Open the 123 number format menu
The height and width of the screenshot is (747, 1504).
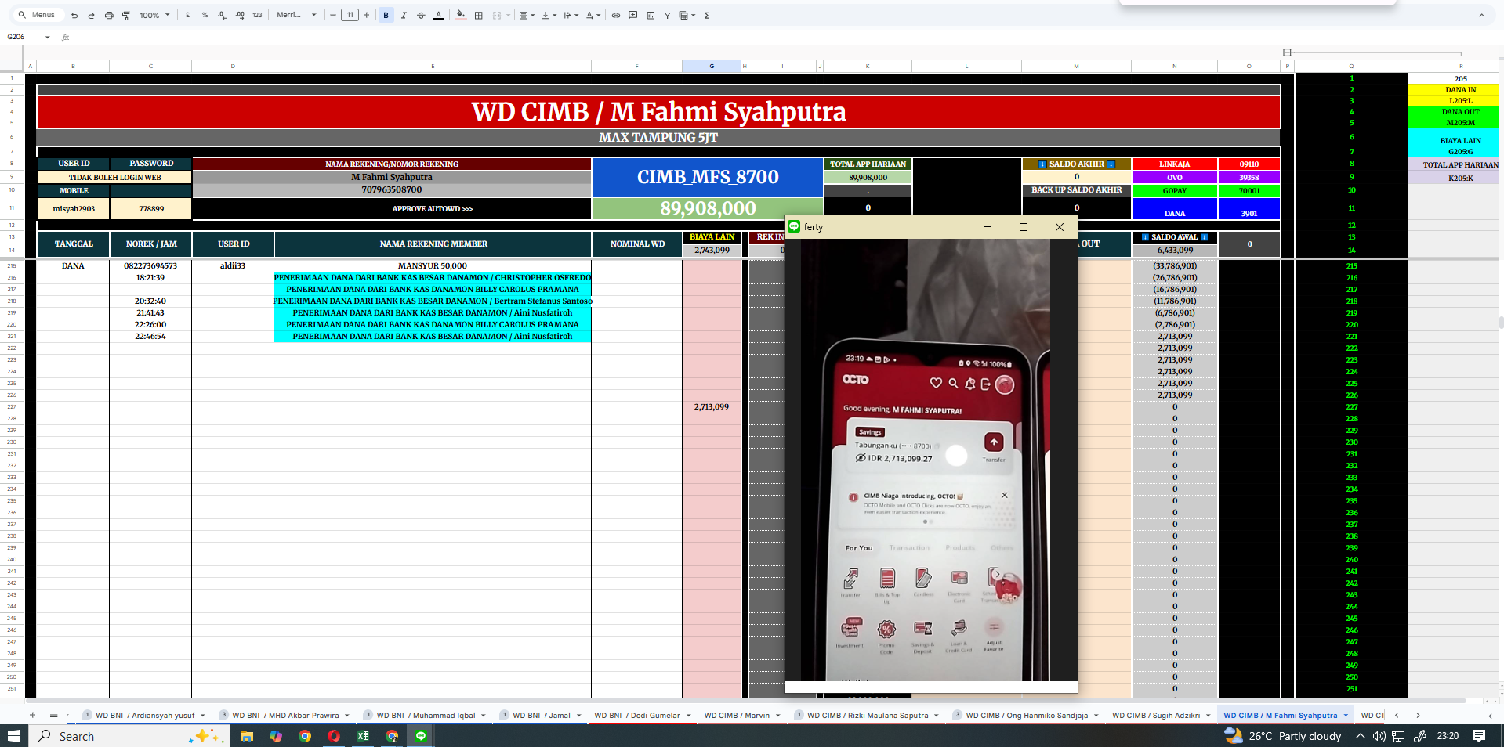257,15
